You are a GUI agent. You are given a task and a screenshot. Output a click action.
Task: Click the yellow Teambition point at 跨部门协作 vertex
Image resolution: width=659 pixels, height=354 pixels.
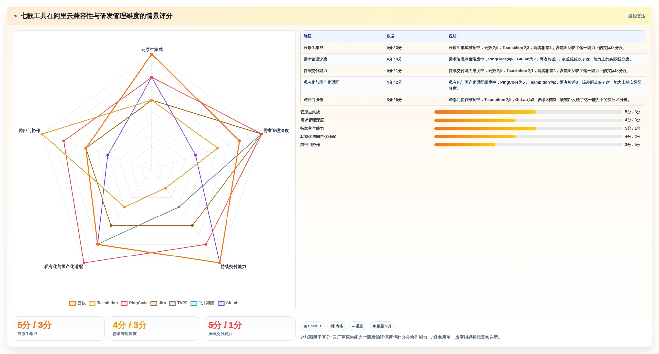[42, 134]
